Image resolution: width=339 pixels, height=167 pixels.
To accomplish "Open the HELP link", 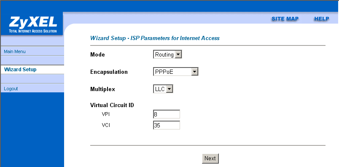I will [322, 19].
